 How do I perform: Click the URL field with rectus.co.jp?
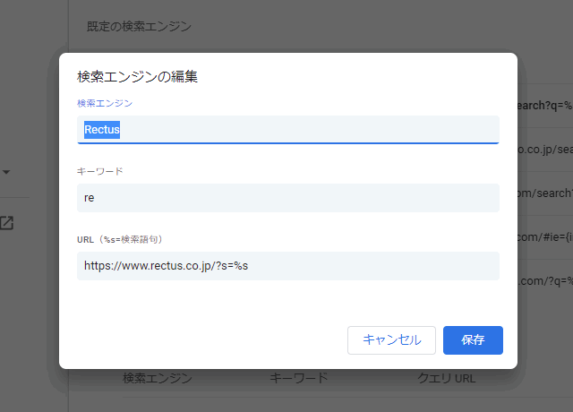tap(288, 266)
